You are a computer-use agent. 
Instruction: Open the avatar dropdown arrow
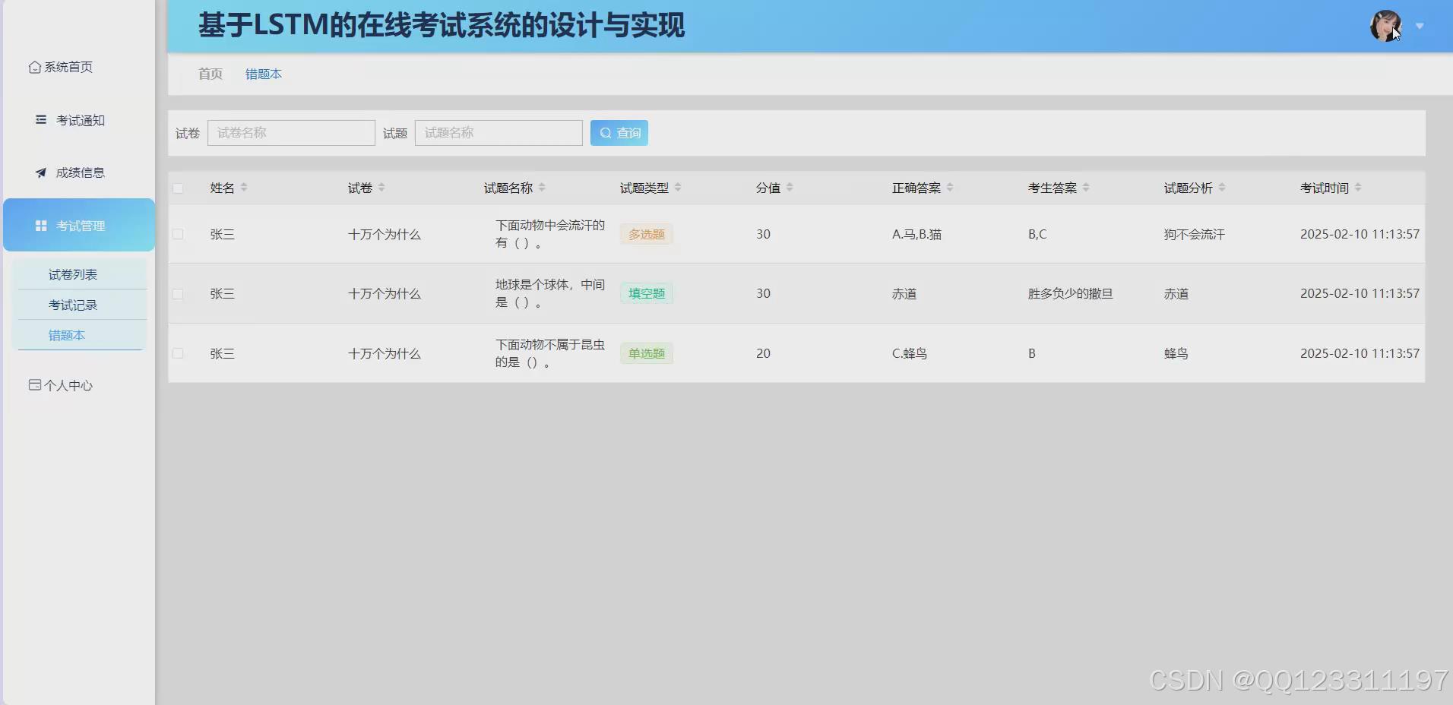pyautogui.click(x=1420, y=26)
